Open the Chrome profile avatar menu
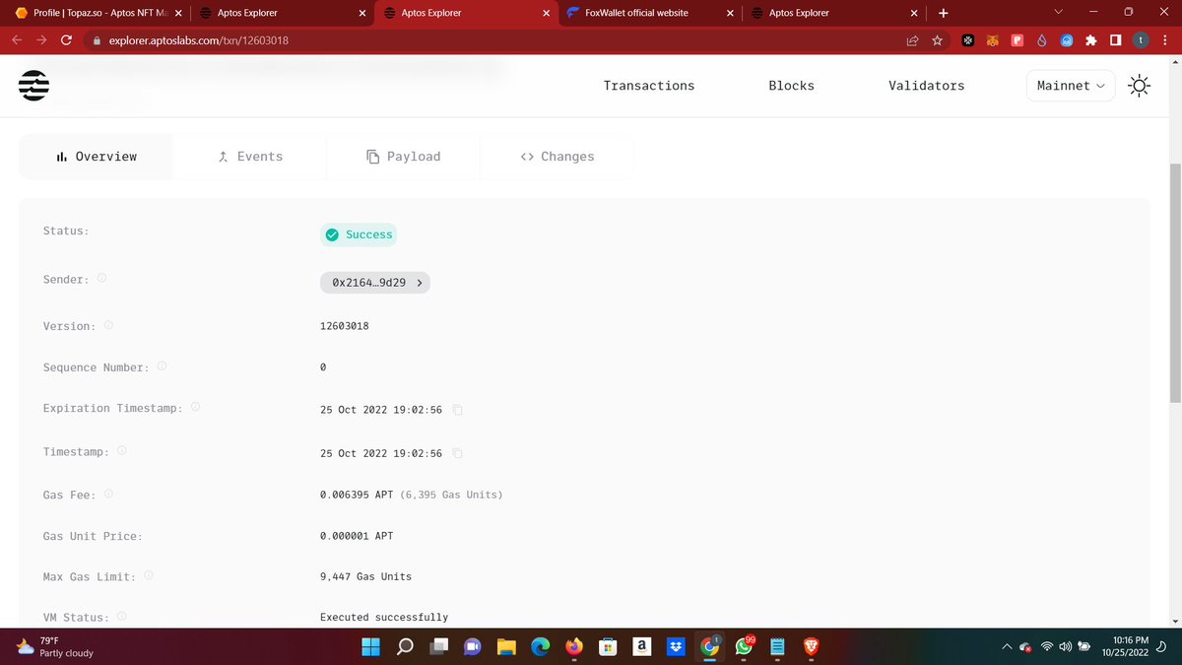This screenshot has width=1182, height=665. 1140,40
